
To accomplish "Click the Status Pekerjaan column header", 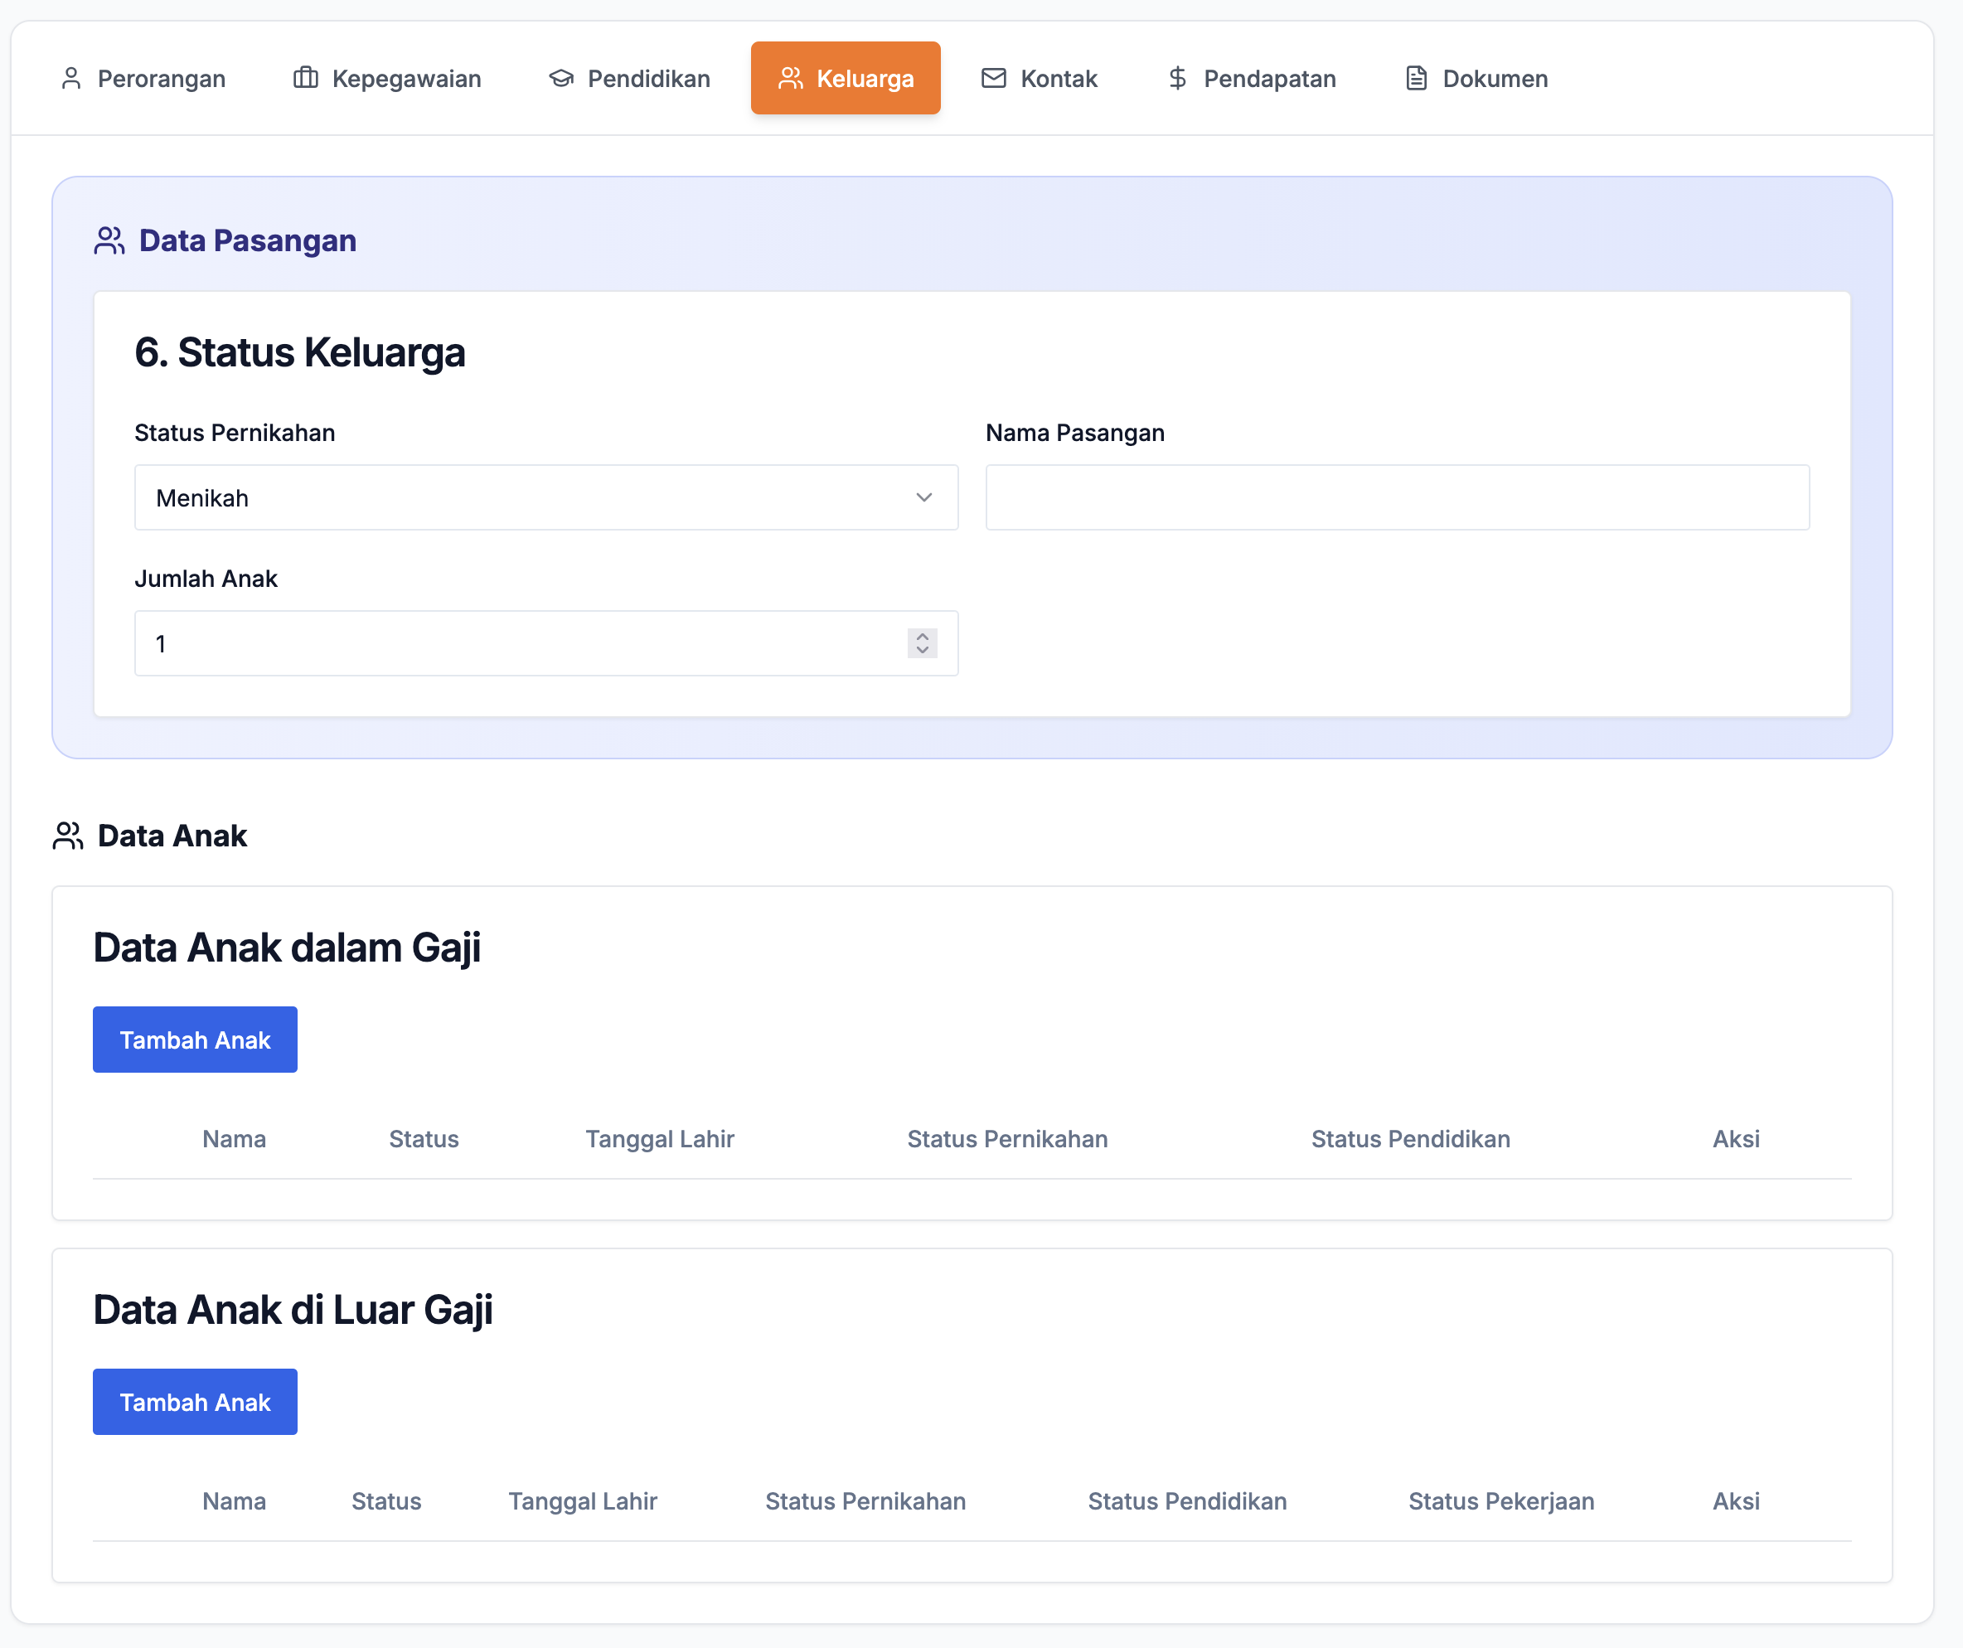I will [x=1501, y=1501].
